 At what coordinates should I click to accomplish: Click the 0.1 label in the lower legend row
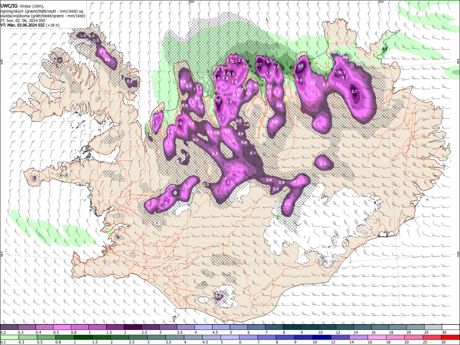3,342
